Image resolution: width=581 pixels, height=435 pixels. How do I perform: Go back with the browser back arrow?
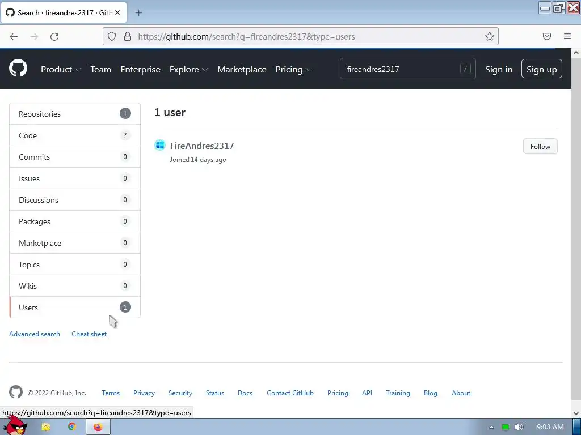(14, 37)
